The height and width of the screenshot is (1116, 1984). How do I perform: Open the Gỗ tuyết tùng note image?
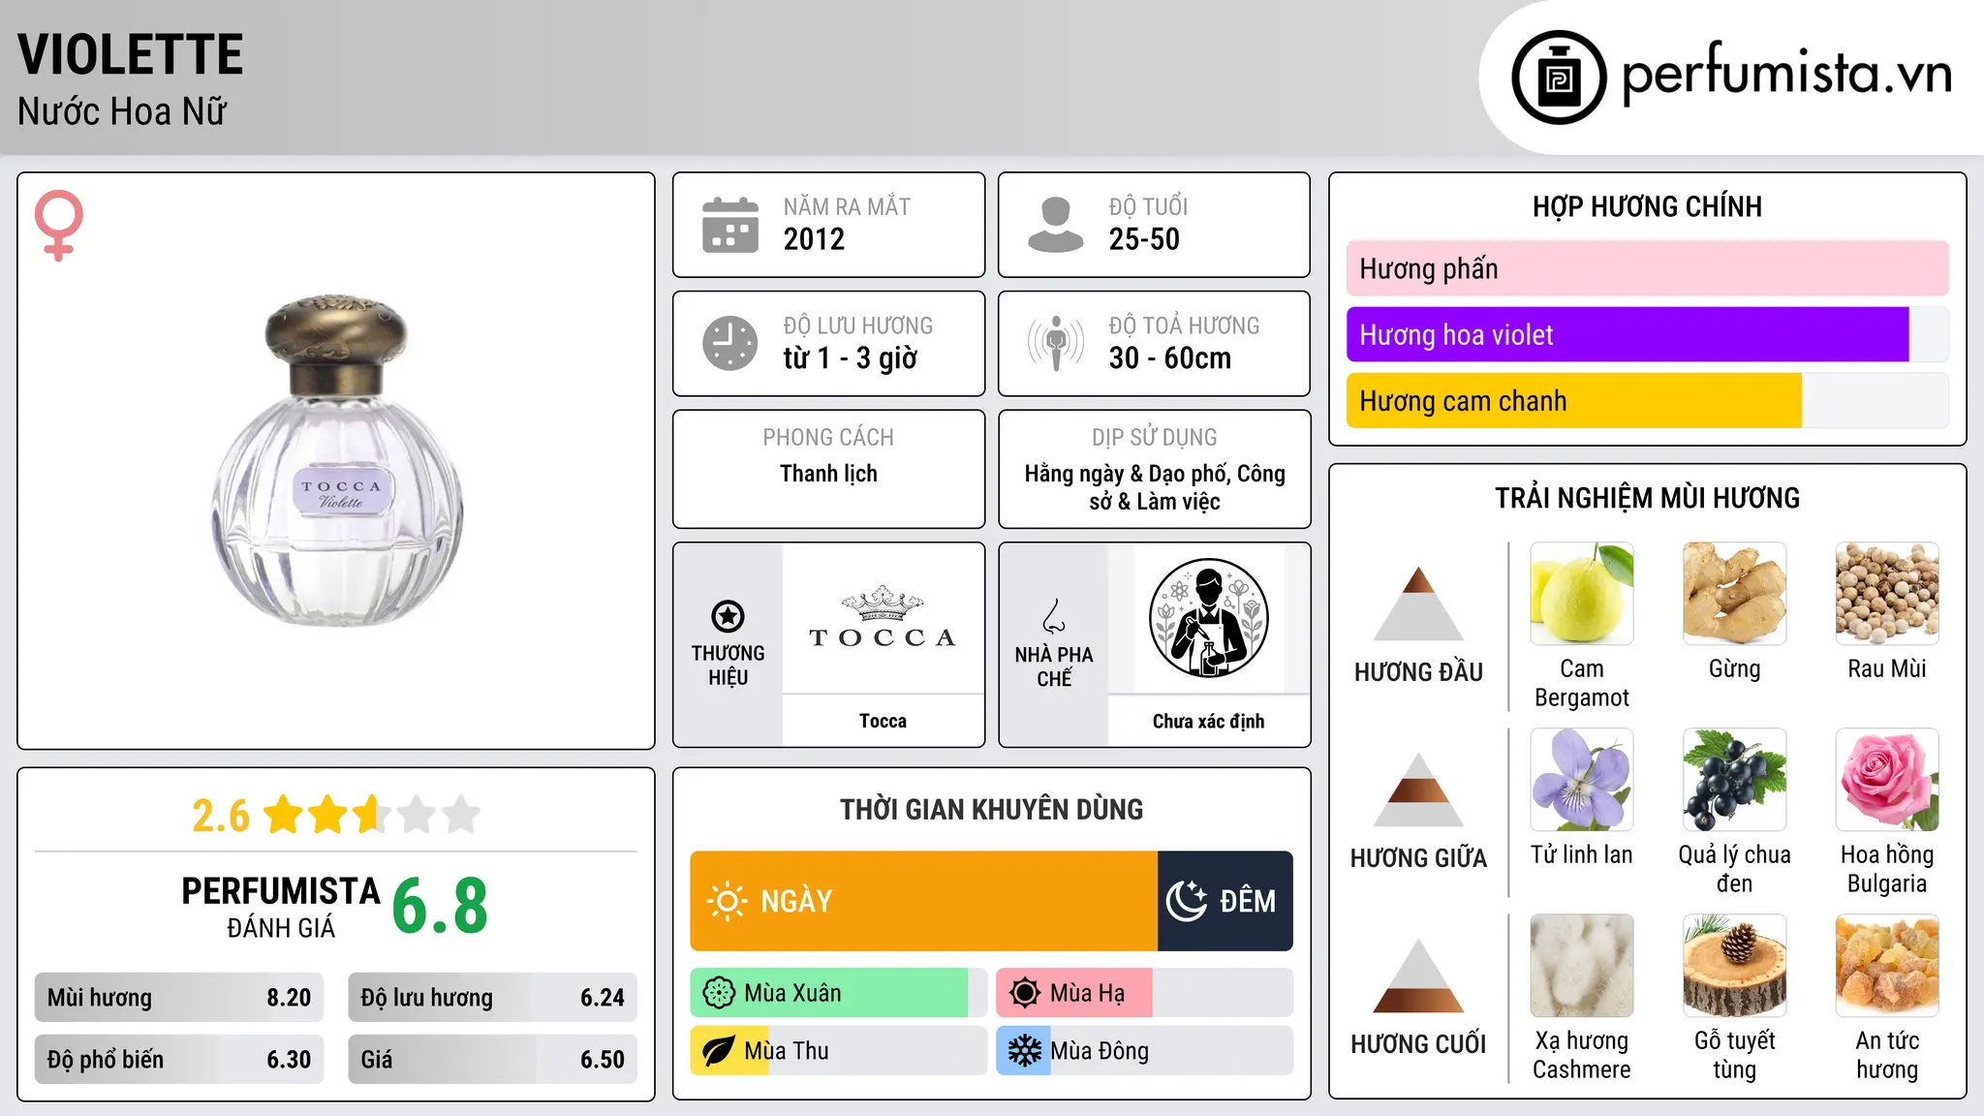tap(1734, 966)
